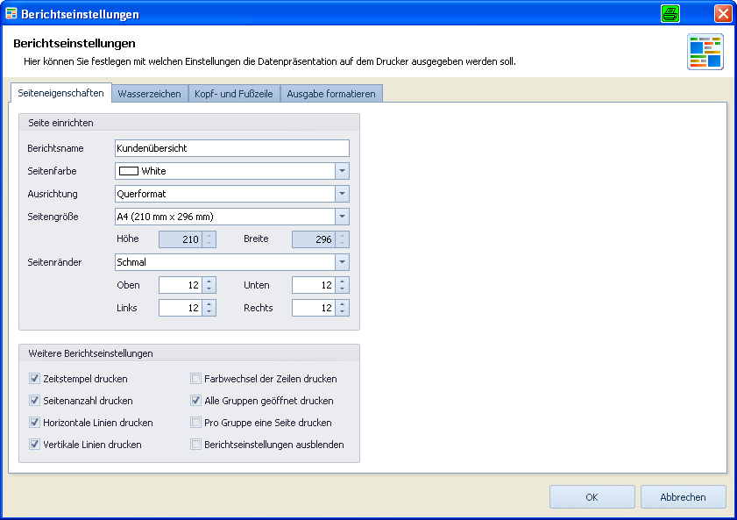Open the Kopf- und Fußzeile tab
The height and width of the screenshot is (520, 737).
234,94
